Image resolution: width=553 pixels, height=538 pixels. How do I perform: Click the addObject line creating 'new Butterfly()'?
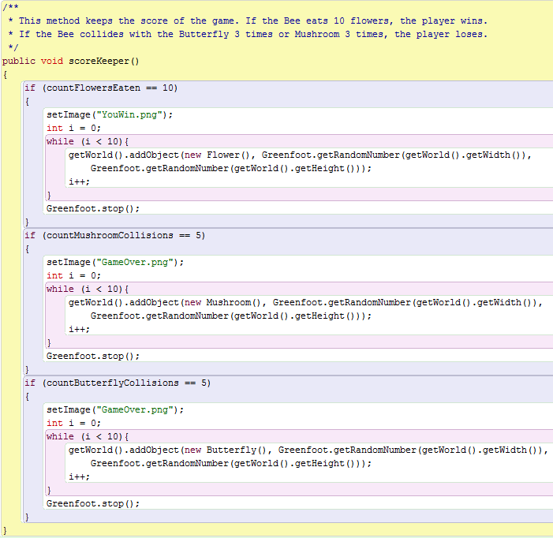pos(308,450)
